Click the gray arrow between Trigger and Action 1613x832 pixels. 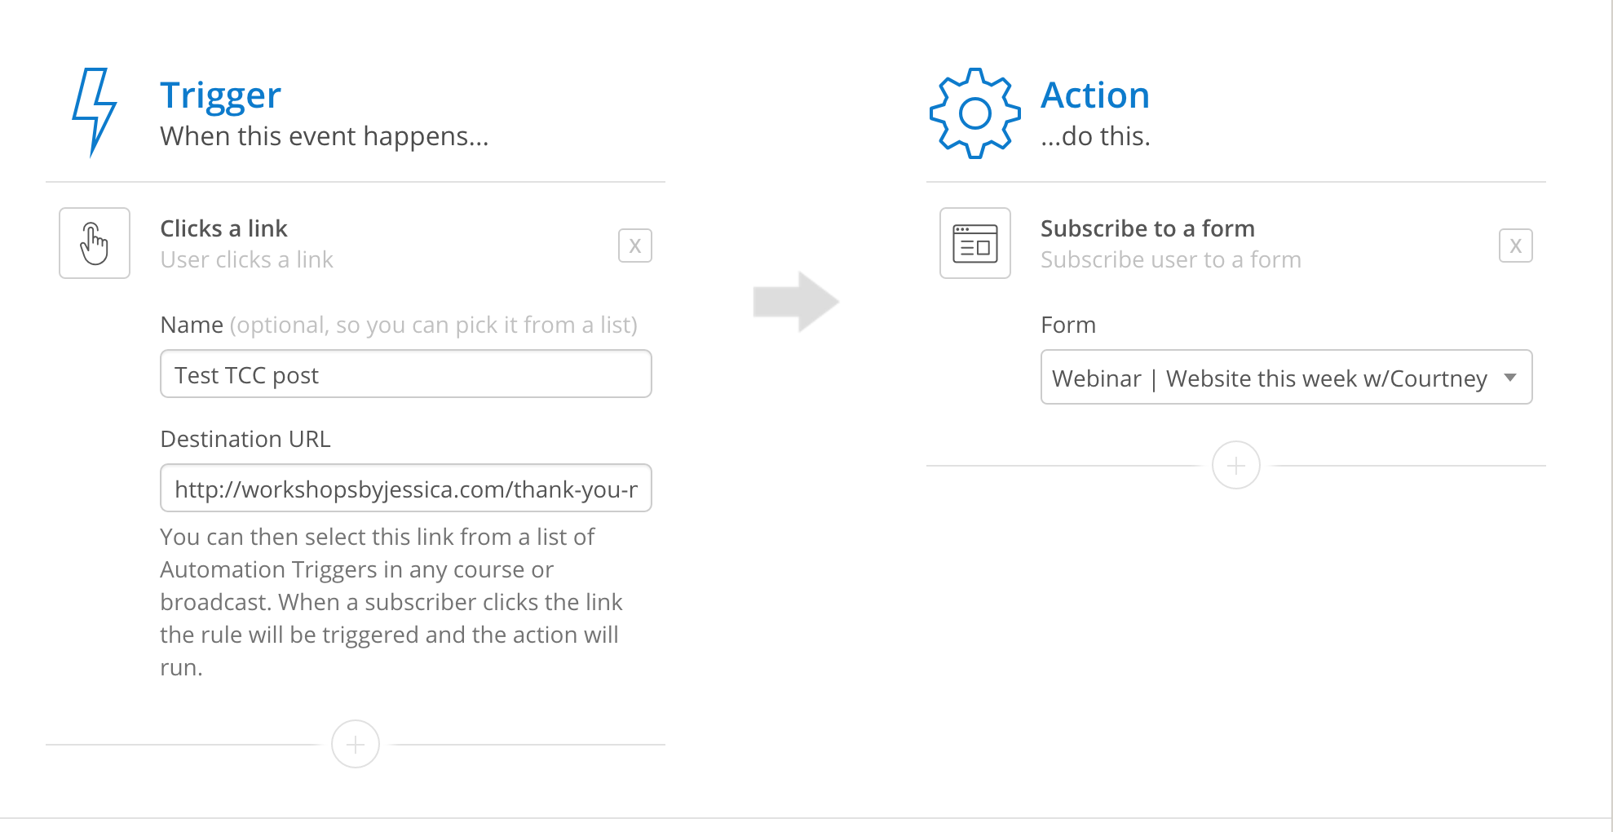(796, 302)
